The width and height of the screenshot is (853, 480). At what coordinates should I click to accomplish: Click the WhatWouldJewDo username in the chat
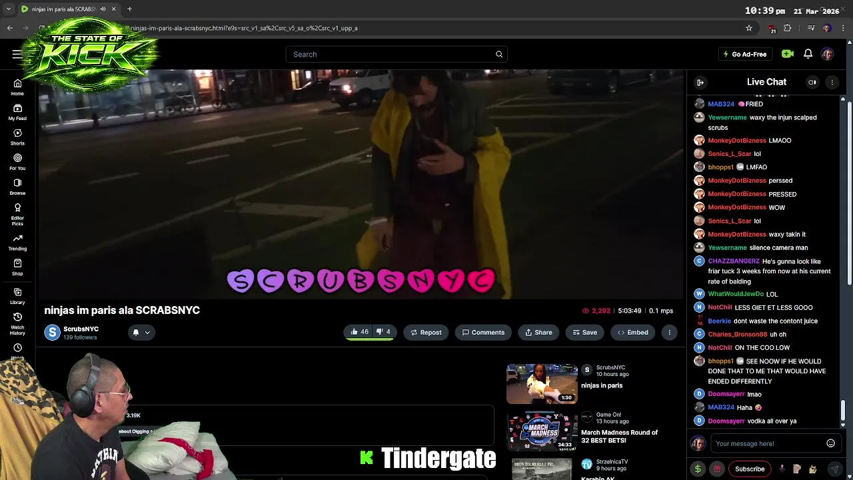[736, 294]
